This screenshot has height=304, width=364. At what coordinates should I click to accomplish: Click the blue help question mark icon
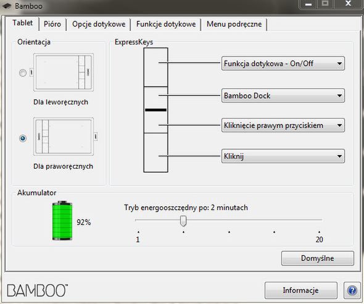point(352,290)
